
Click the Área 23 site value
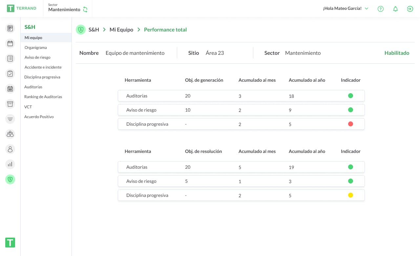click(x=215, y=53)
